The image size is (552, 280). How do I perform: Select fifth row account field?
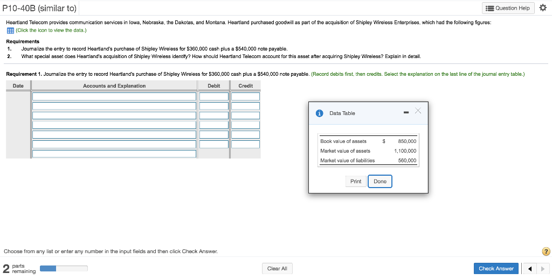click(114, 134)
